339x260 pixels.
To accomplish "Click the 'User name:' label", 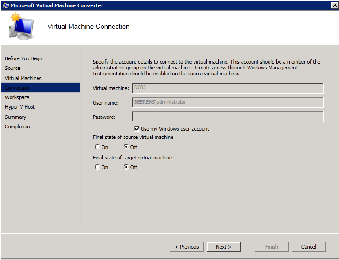I will (x=106, y=103).
